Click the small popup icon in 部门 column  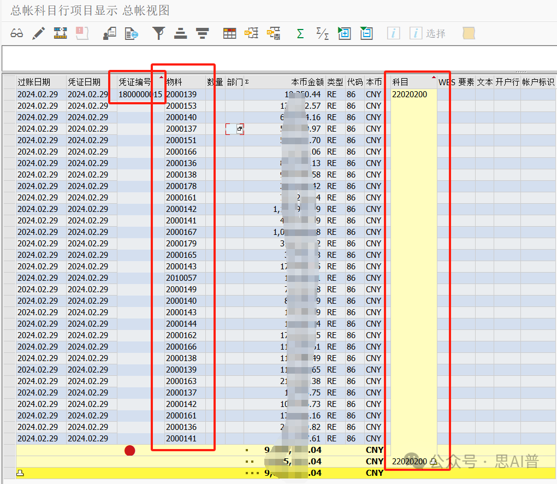point(239,129)
